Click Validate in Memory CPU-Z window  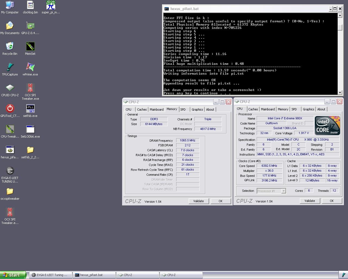198,201
